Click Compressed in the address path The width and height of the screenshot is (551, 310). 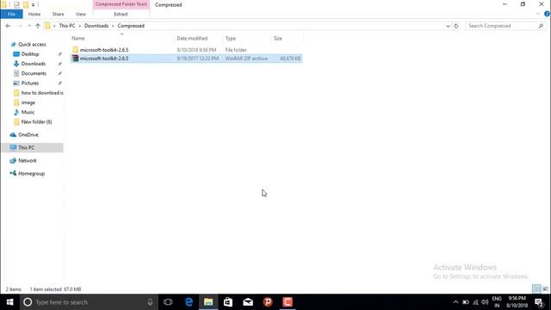point(131,26)
